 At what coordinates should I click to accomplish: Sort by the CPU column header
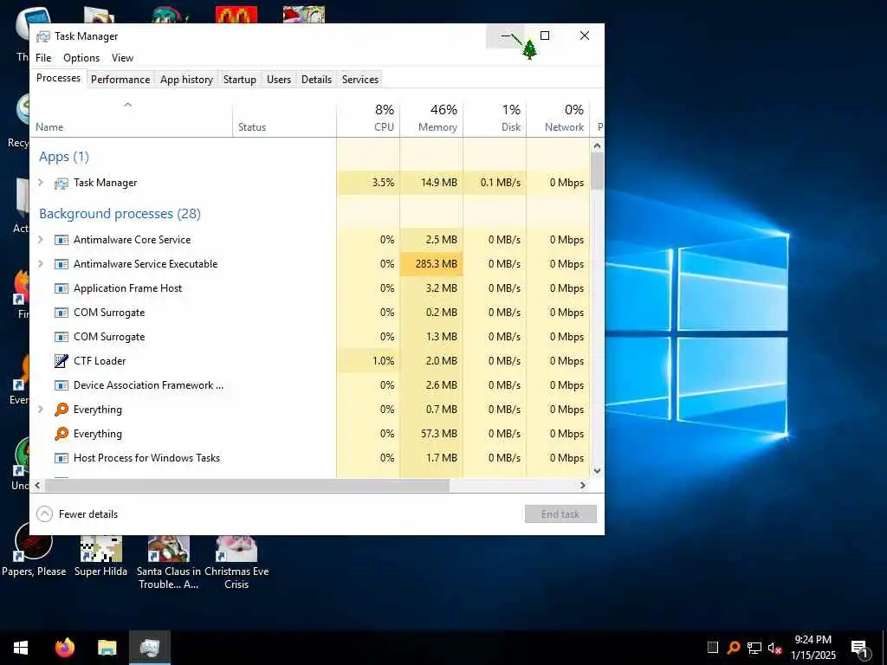coord(368,118)
